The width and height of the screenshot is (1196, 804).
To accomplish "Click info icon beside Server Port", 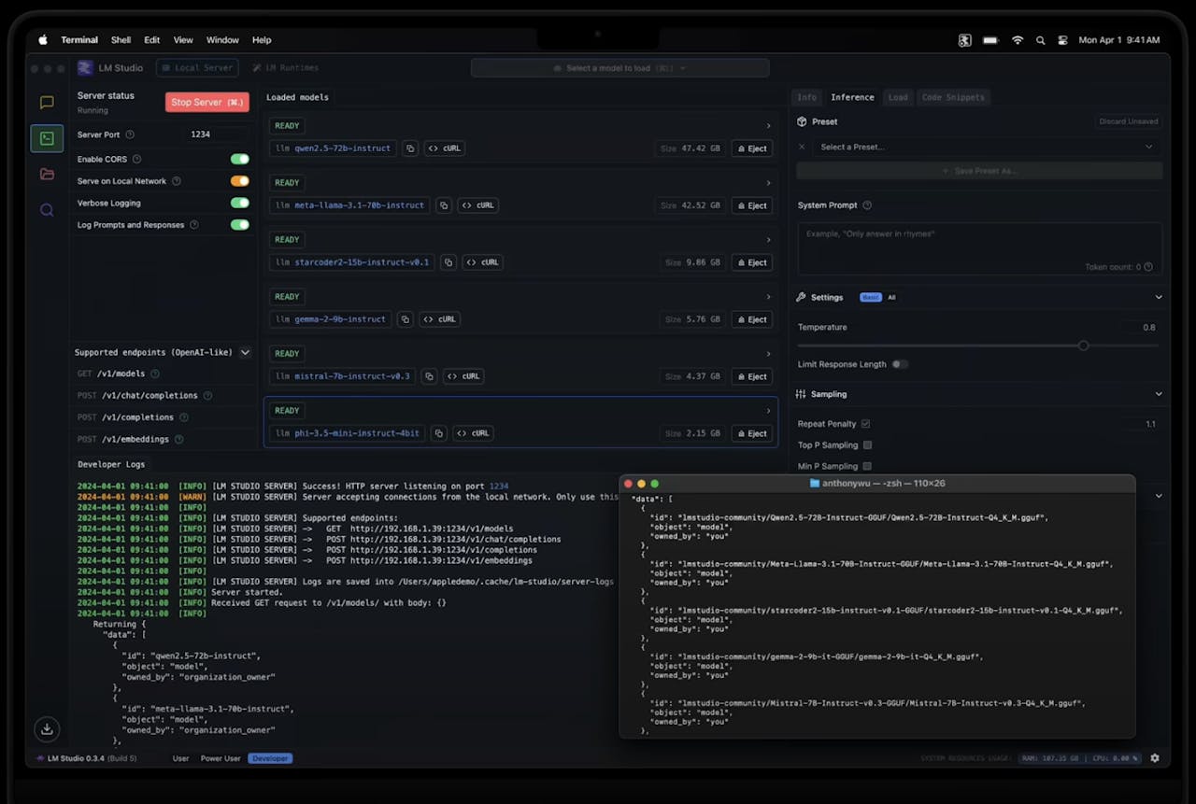I will [x=130, y=134].
